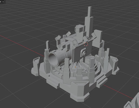This screenshot has height=108, width=139.
Task: Open the dropdown arrow in the top-left corner
Action: [3, 2]
